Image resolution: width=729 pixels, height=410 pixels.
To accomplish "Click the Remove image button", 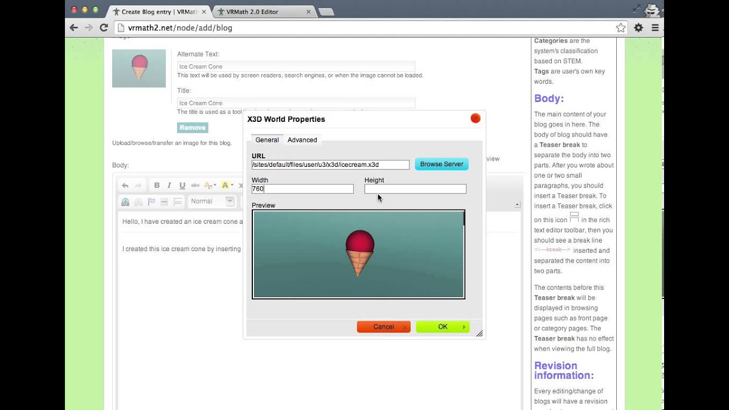I will point(193,128).
